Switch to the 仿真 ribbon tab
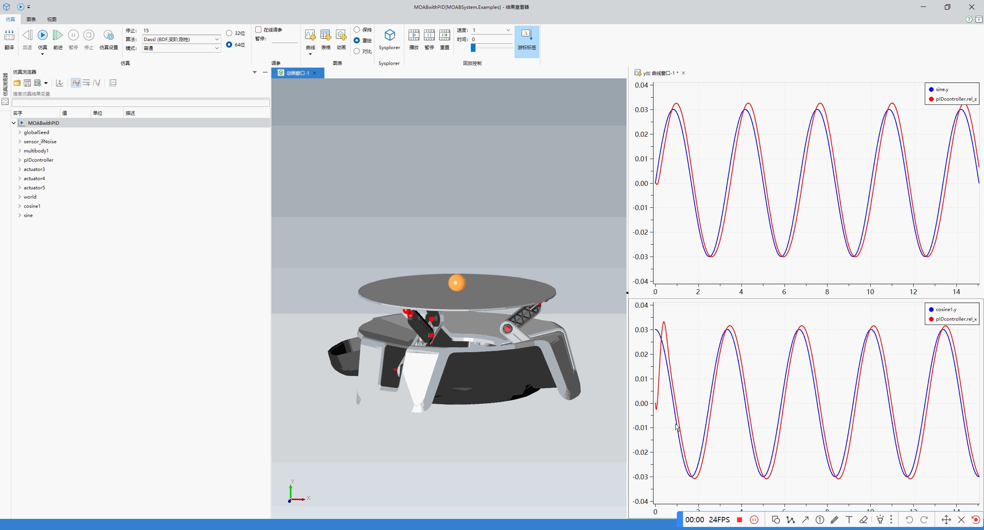 (x=10, y=19)
